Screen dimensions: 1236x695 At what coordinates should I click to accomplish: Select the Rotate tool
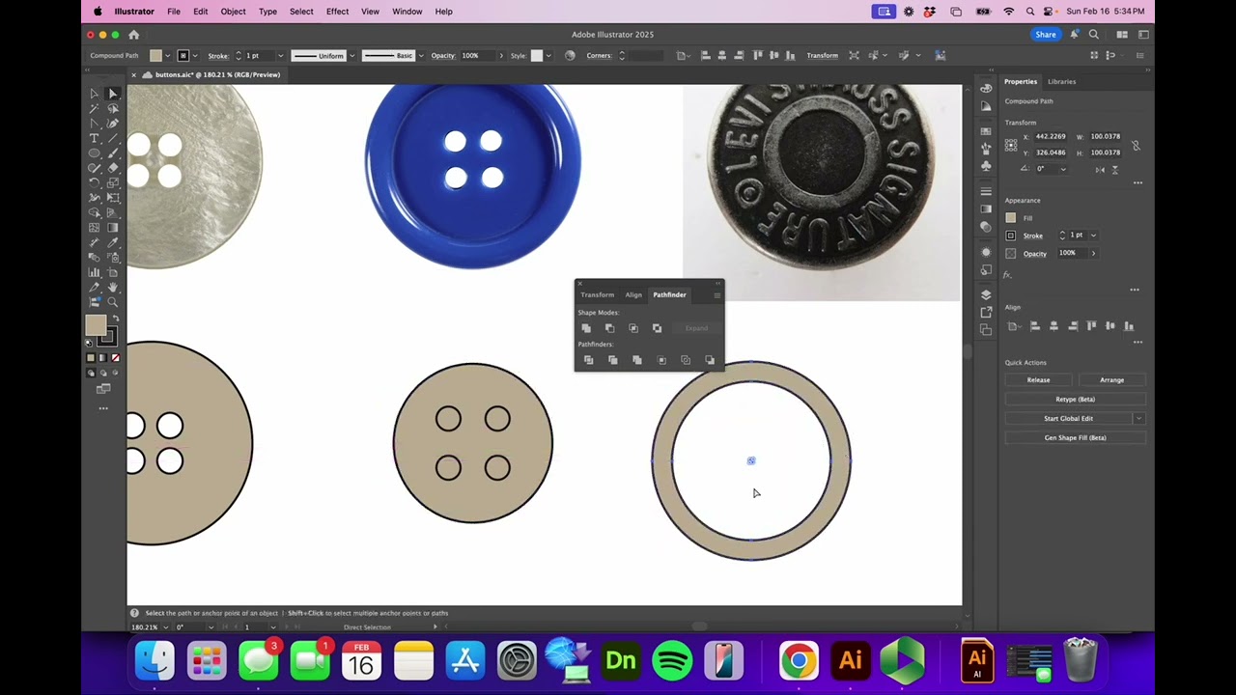pos(95,183)
